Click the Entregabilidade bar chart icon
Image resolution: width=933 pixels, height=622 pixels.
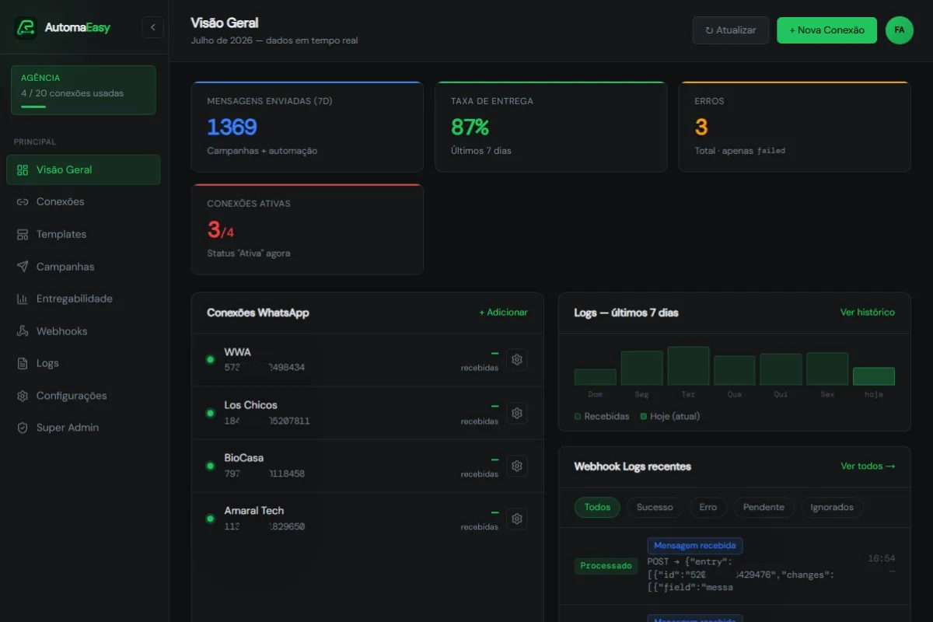23,299
